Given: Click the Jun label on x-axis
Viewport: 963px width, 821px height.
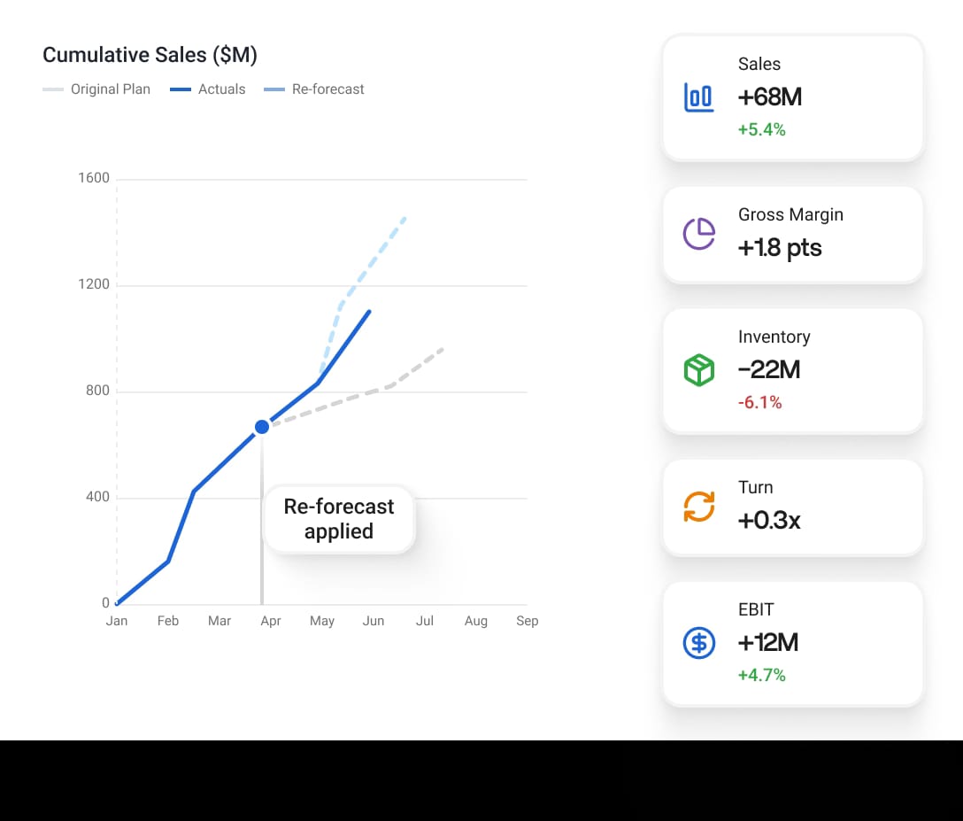Looking at the screenshot, I should (374, 621).
